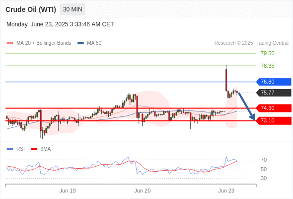The height and width of the screenshot is (199, 293).
Task: Click the Research © 2025 Trading Central credit
Action: coord(251,43)
